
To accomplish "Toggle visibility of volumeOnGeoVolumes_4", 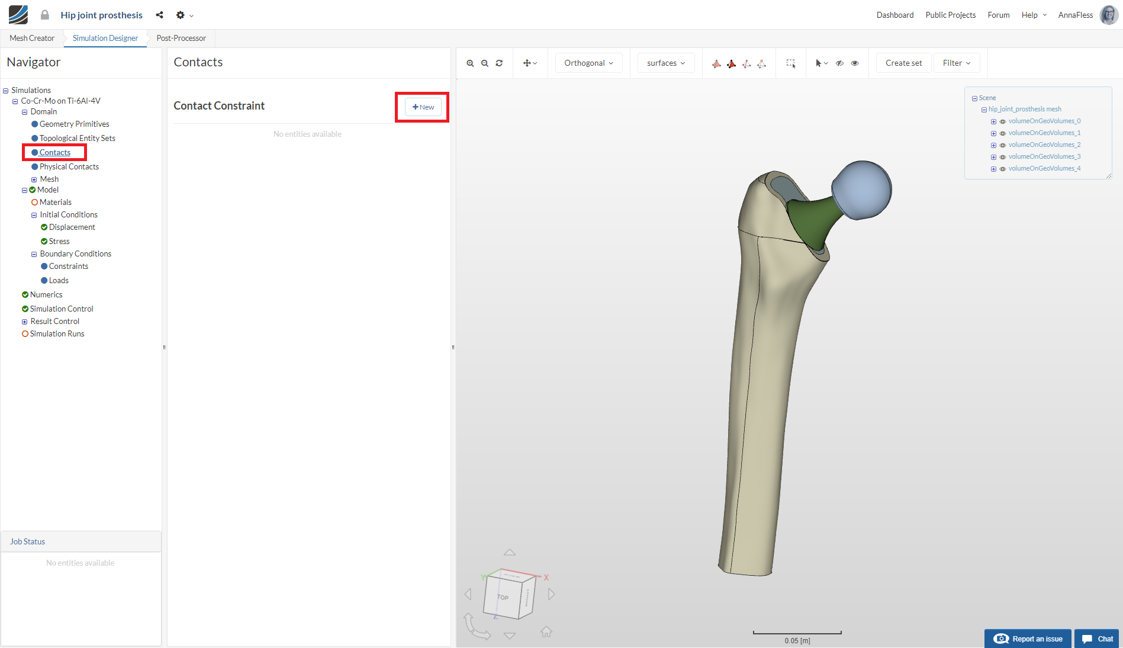I will coord(1003,169).
